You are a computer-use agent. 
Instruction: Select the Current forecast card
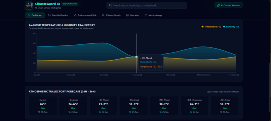click(x=43, y=106)
